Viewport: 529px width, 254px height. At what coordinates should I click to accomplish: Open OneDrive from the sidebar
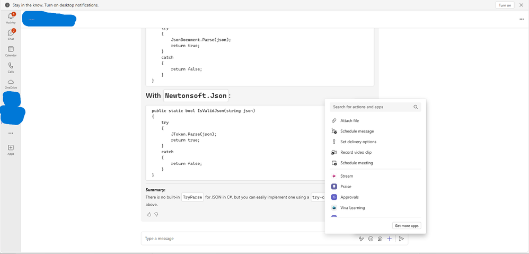tap(11, 84)
